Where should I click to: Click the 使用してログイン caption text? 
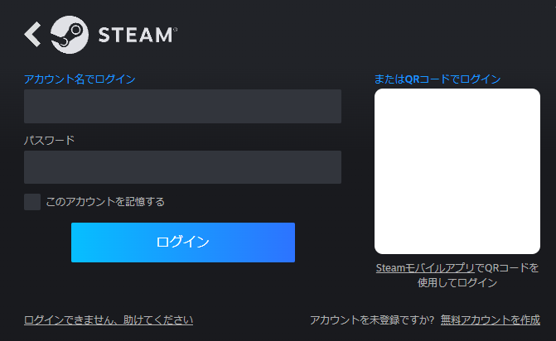click(x=457, y=282)
